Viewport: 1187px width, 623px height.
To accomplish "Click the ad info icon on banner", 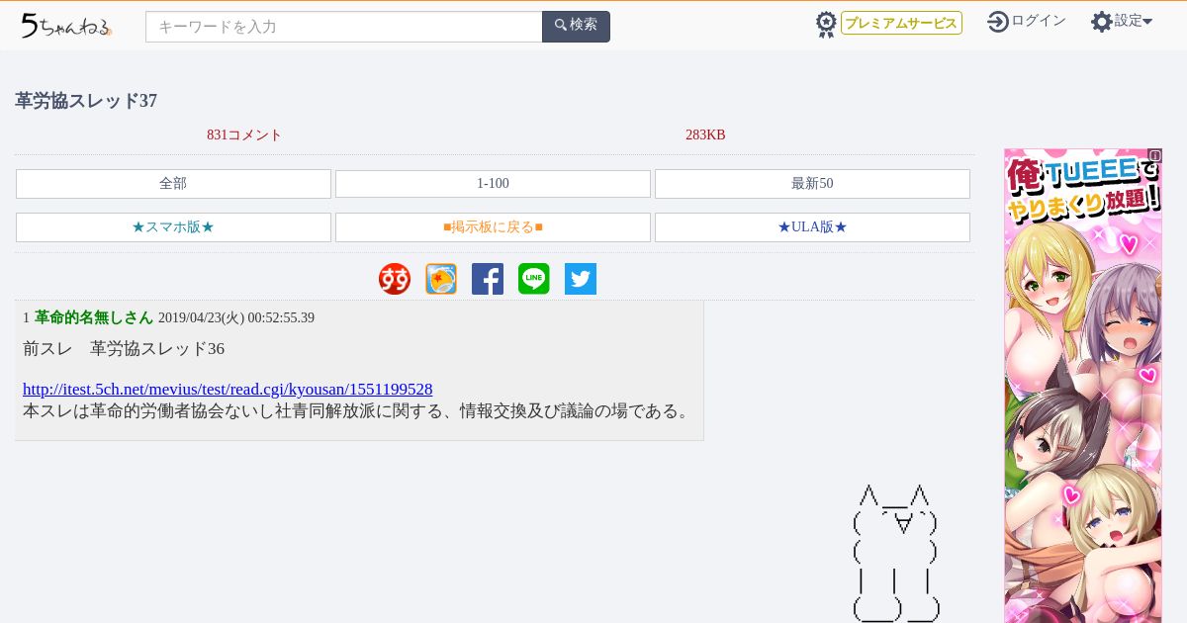I will tap(1154, 155).
